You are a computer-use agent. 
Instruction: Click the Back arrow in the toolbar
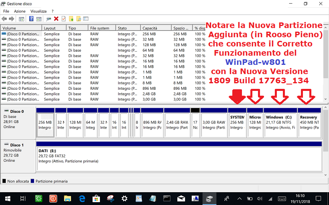4,19
